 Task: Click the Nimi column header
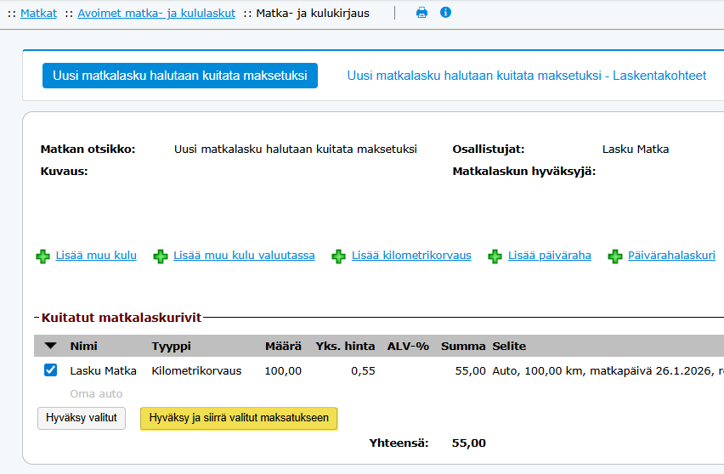pos(83,346)
